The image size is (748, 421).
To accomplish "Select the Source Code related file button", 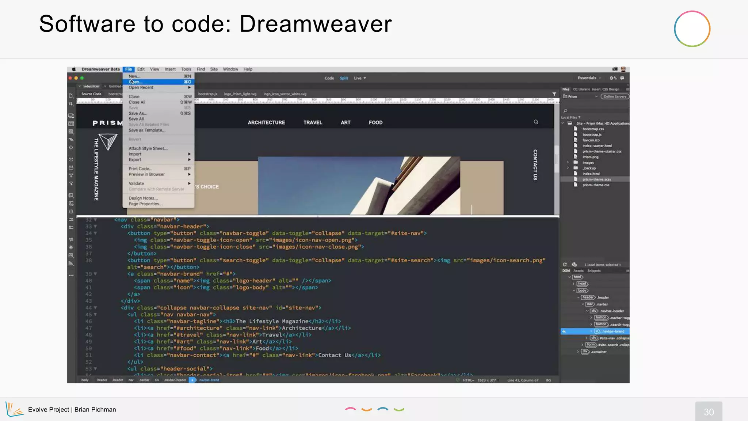I will pos(91,94).
